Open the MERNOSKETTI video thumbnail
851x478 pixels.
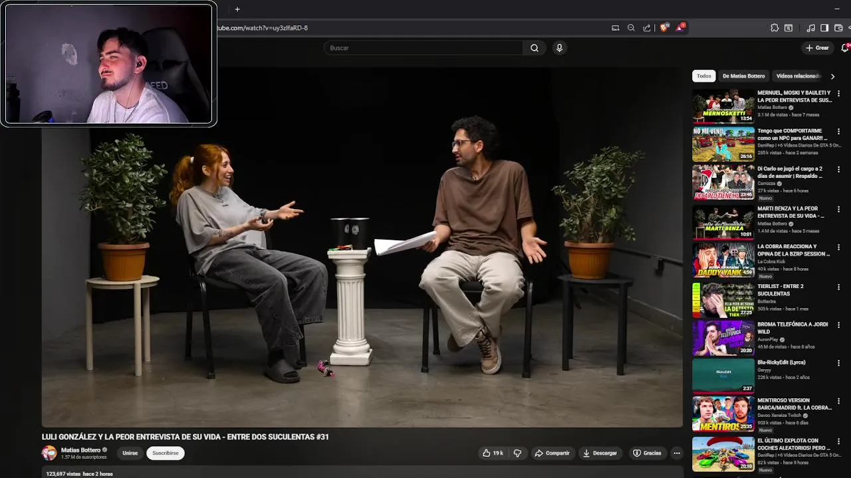pyautogui.click(x=723, y=106)
